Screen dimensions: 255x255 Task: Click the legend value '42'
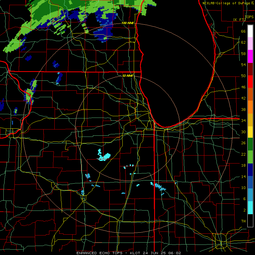click(243, 98)
